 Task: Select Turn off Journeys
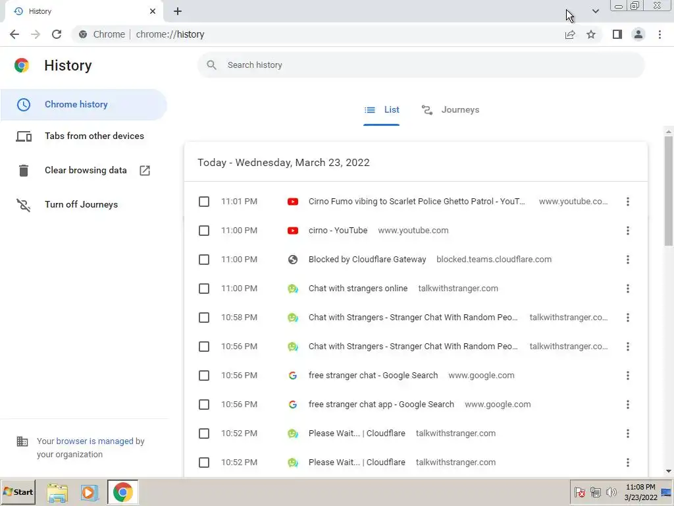84,205
